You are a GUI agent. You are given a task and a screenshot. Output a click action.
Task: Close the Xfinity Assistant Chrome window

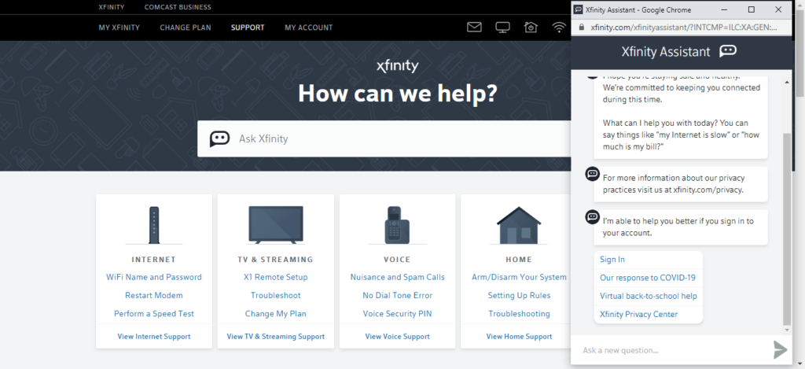pyautogui.click(x=778, y=9)
